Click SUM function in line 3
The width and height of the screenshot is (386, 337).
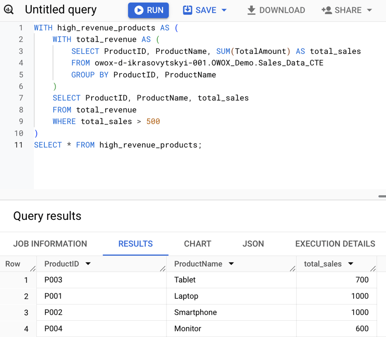click(x=223, y=51)
